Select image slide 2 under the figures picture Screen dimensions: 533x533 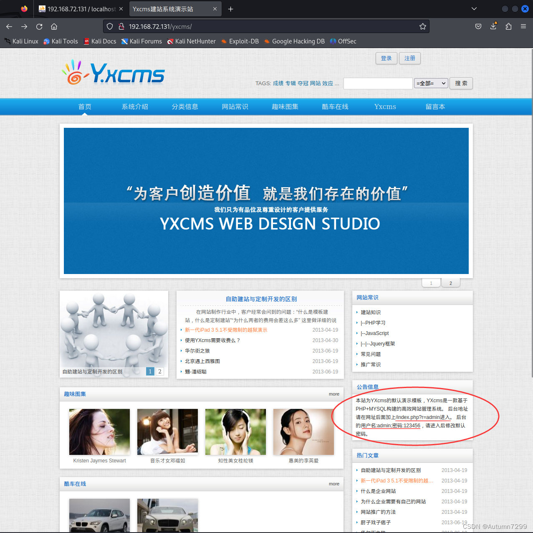pos(159,371)
